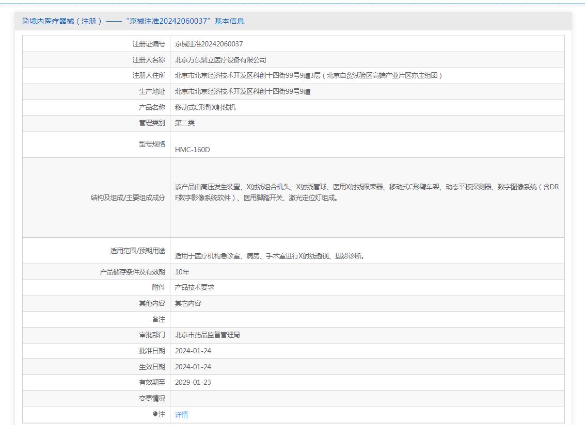
Task: Open the 详情 link in the 注 row
Action: click(x=181, y=415)
